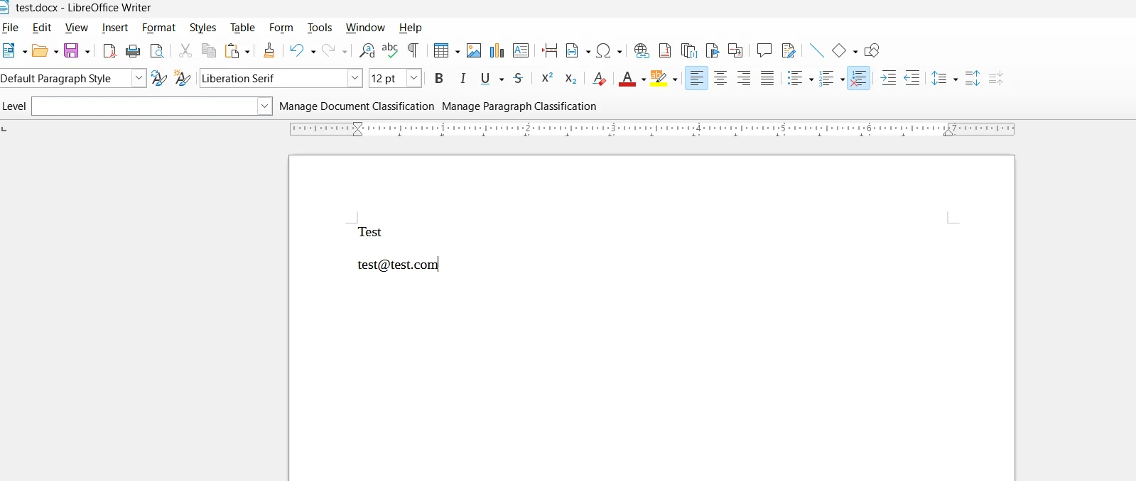Toggle Italic text formatting
This screenshot has height=481, width=1136.
463,79
